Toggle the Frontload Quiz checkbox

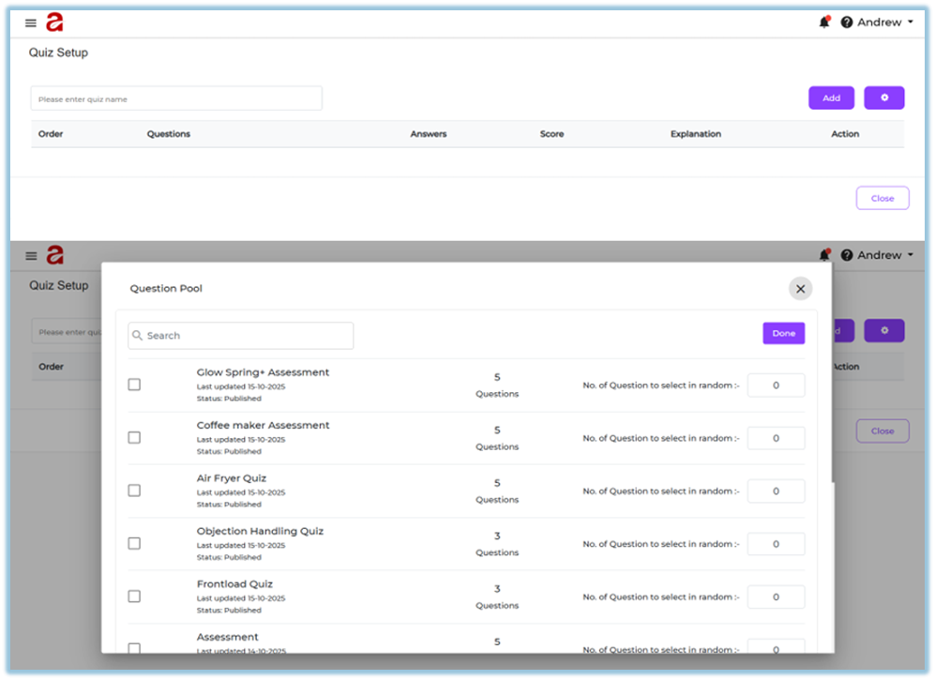(134, 597)
